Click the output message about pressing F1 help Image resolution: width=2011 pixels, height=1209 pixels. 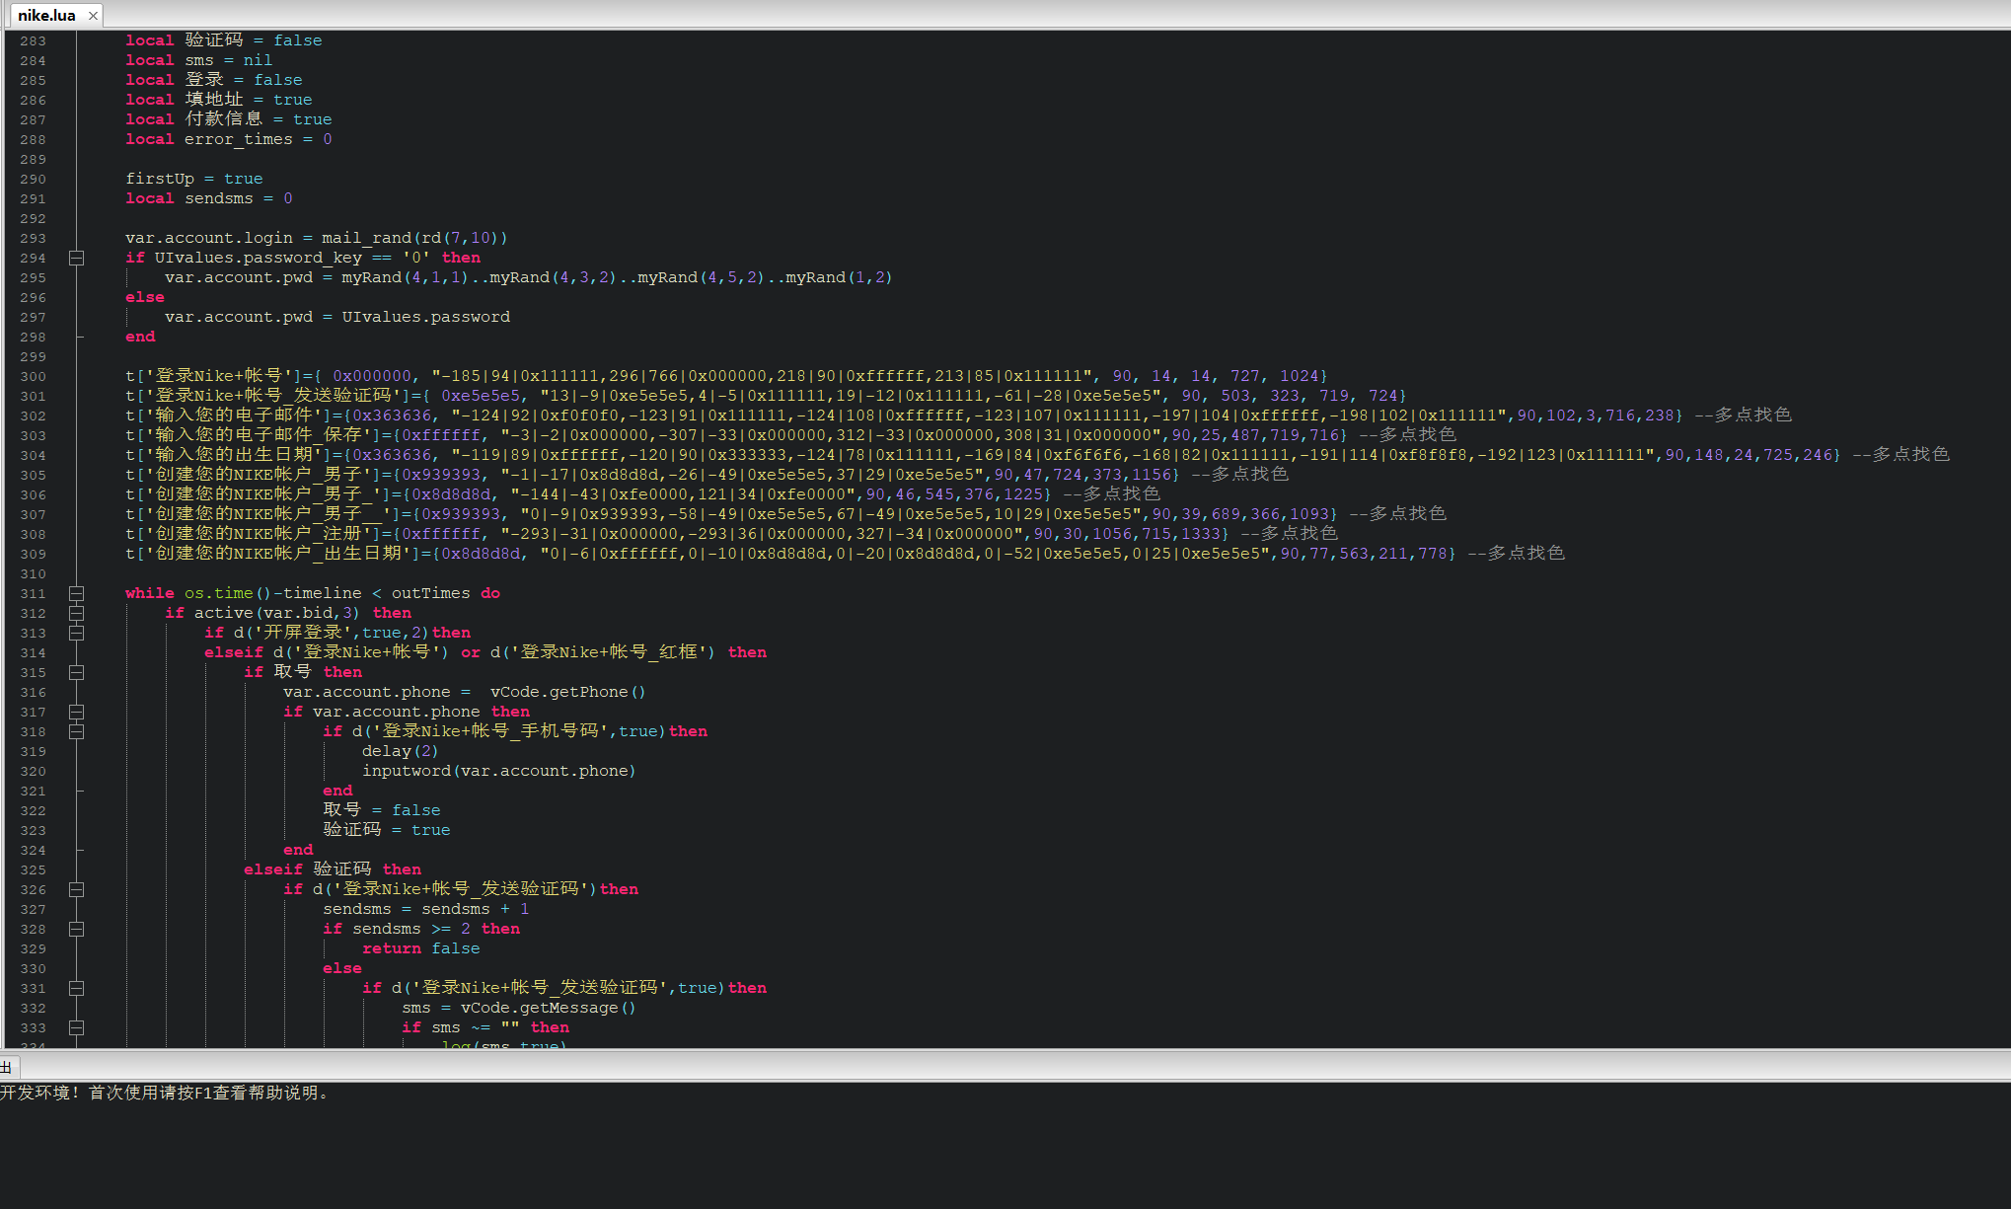[165, 1093]
